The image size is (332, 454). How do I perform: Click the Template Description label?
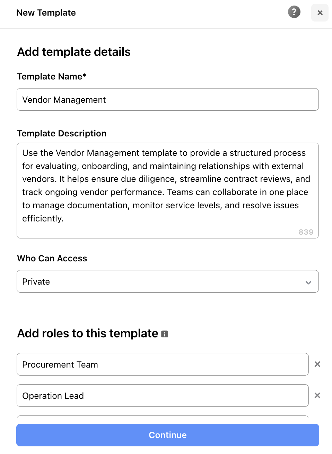coord(62,133)
